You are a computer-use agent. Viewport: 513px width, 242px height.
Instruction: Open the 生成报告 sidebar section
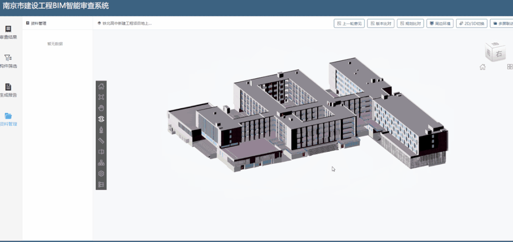(x=8, y=90)
